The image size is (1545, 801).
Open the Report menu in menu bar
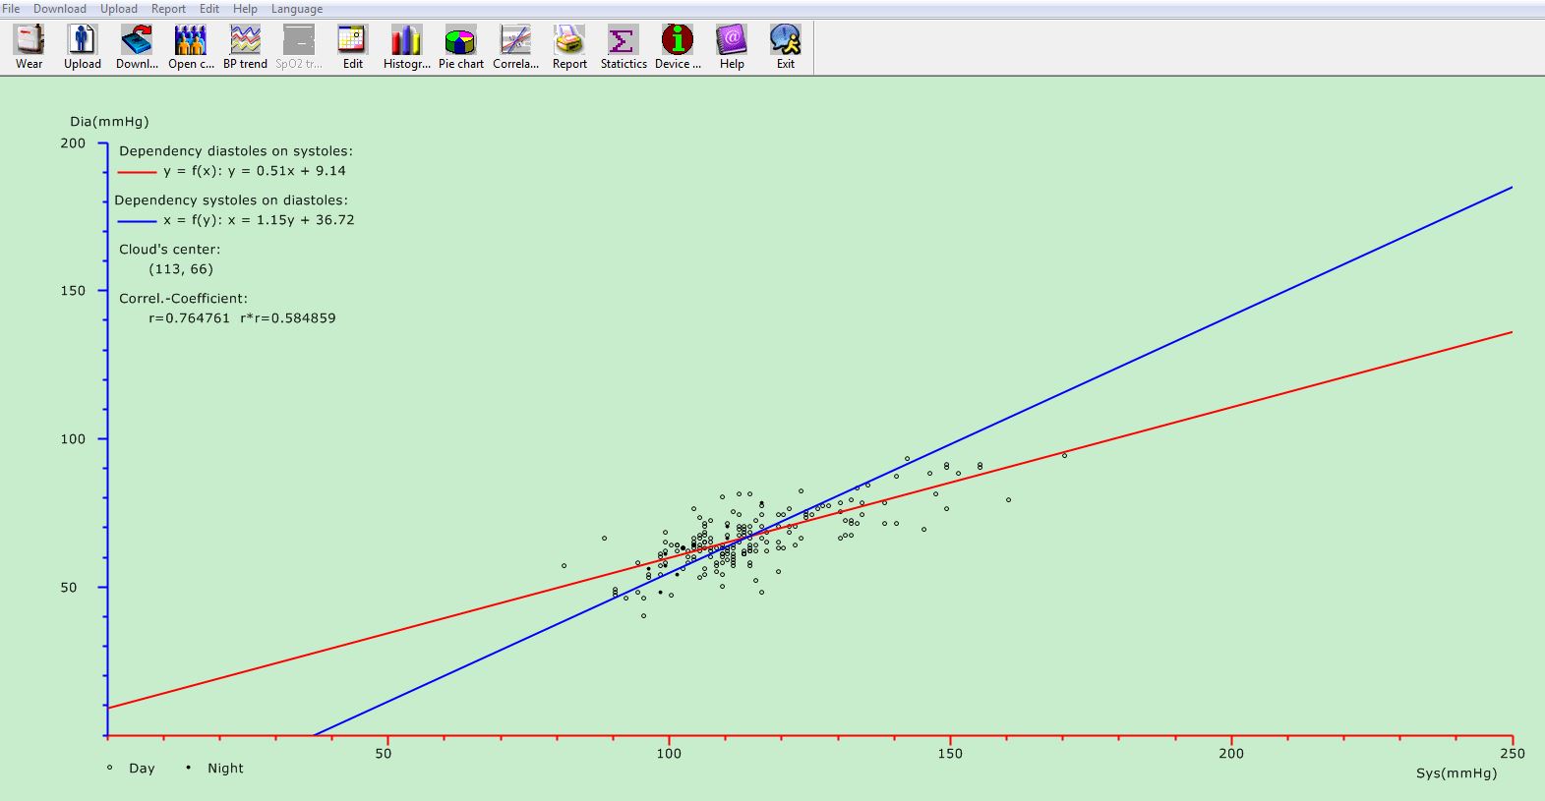168,9
